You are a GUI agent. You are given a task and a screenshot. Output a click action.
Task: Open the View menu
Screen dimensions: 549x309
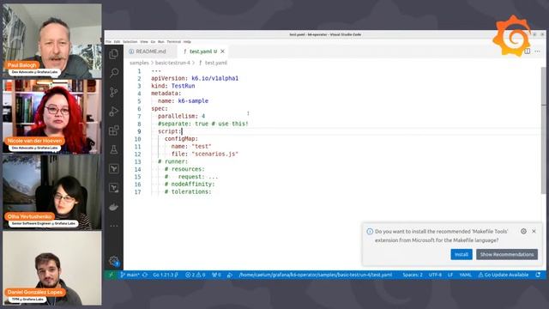[144, 42]
